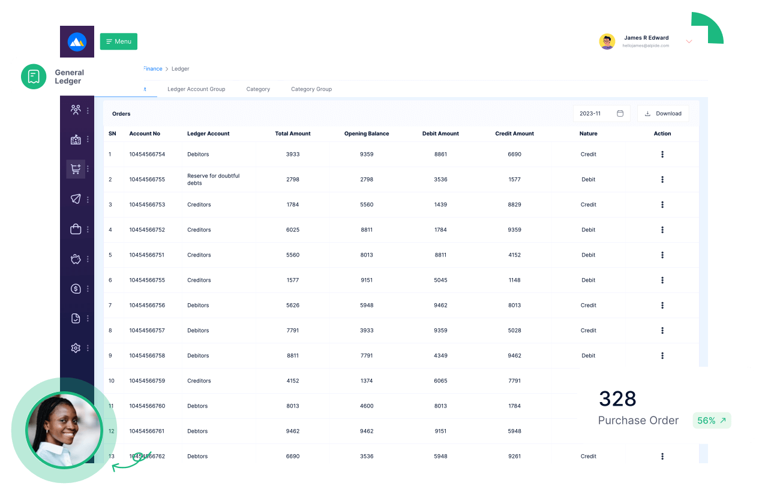The image size is (768, 489).
Task: Open the paper plane sidebar icon
Action: (x=76, y=199)
